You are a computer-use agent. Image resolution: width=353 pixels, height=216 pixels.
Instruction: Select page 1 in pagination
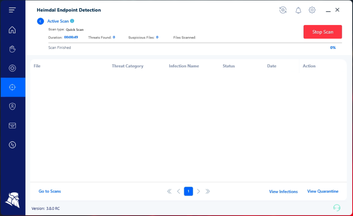(x=188, y=191)
